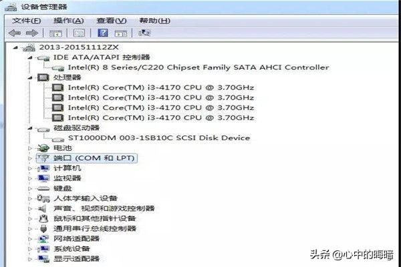Expand the 显示适配器 (display adapters) node

tap(30, 258)
